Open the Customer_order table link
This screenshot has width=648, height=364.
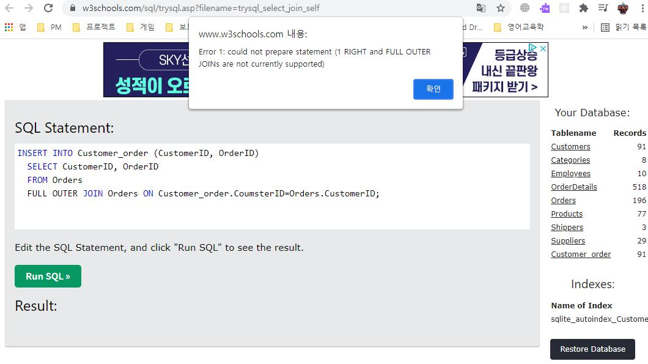pos(581,254)
